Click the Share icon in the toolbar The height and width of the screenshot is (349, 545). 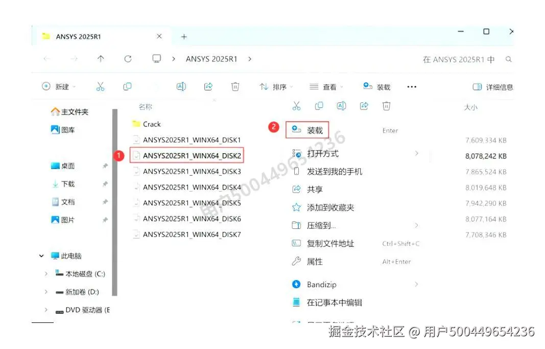tap(208, 86)
